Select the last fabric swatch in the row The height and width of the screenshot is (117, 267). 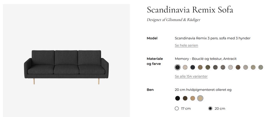[261, 67]
